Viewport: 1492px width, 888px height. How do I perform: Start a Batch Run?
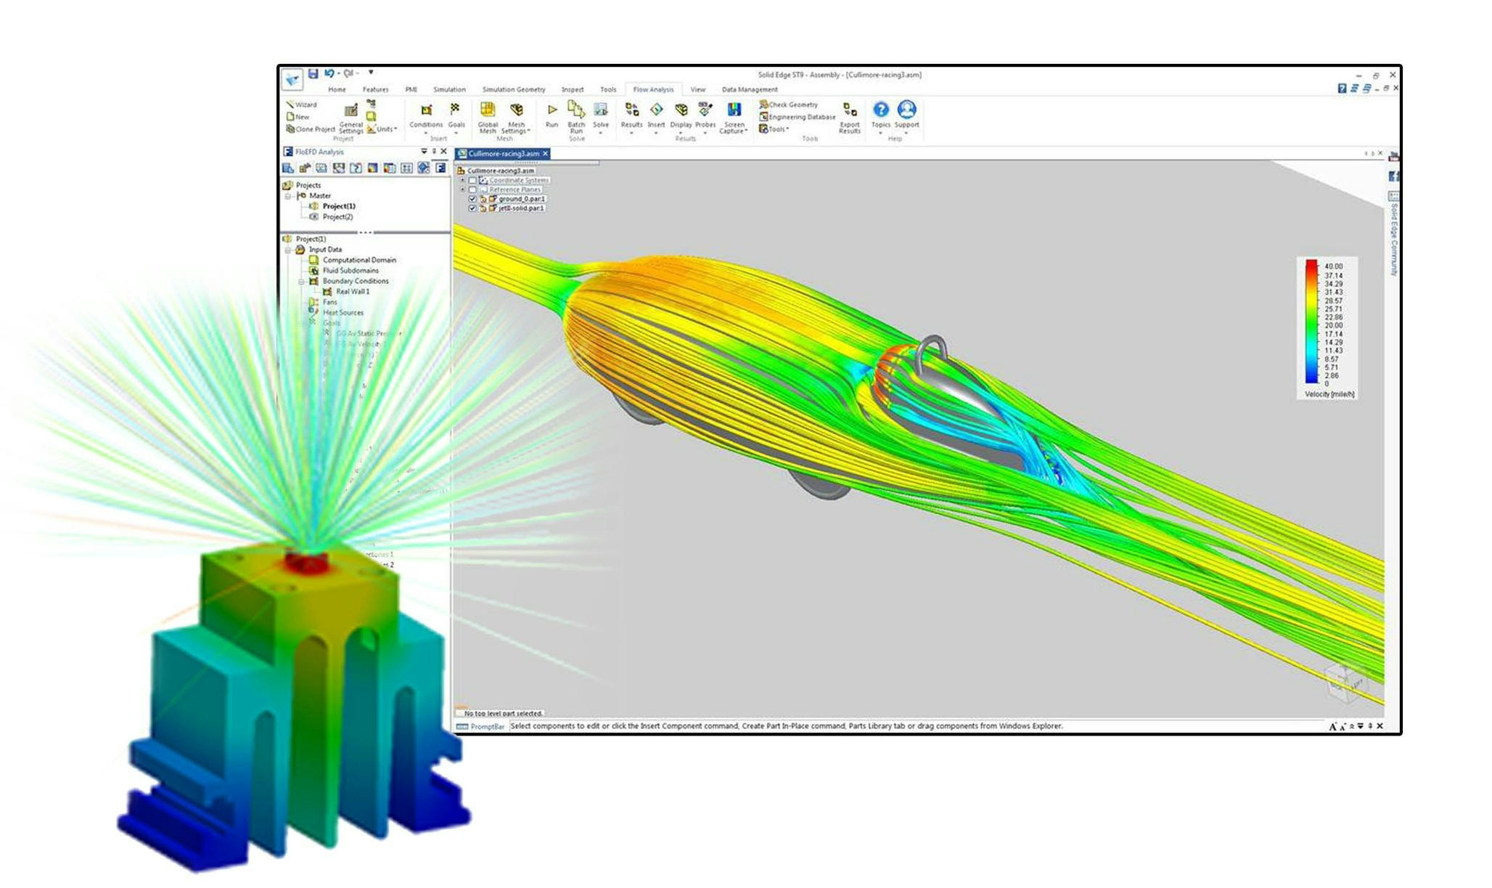click(x=576, y=117)
